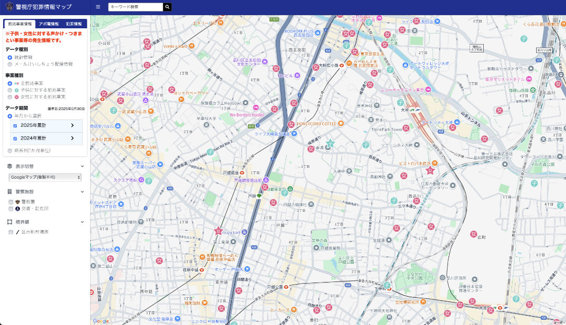Switch to the アポ電情報 tab
This screenshot has width=566, height=325.
49,24
